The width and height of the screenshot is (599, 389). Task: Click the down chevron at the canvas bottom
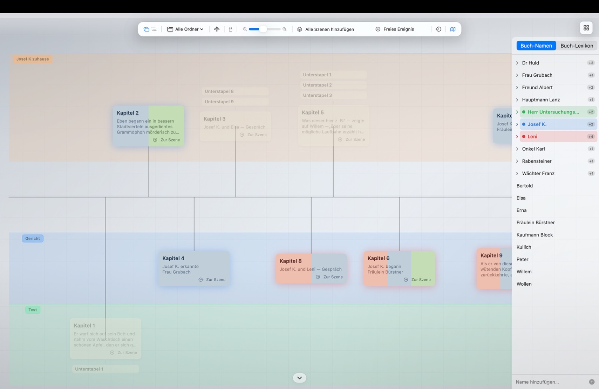(x=299, y=378)
